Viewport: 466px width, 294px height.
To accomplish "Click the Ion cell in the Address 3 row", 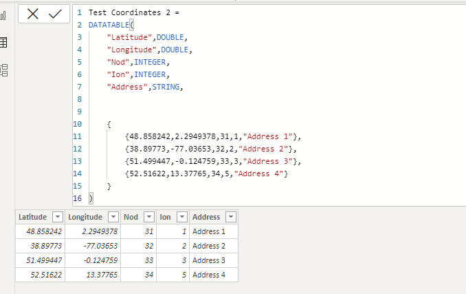I will 173,260.
